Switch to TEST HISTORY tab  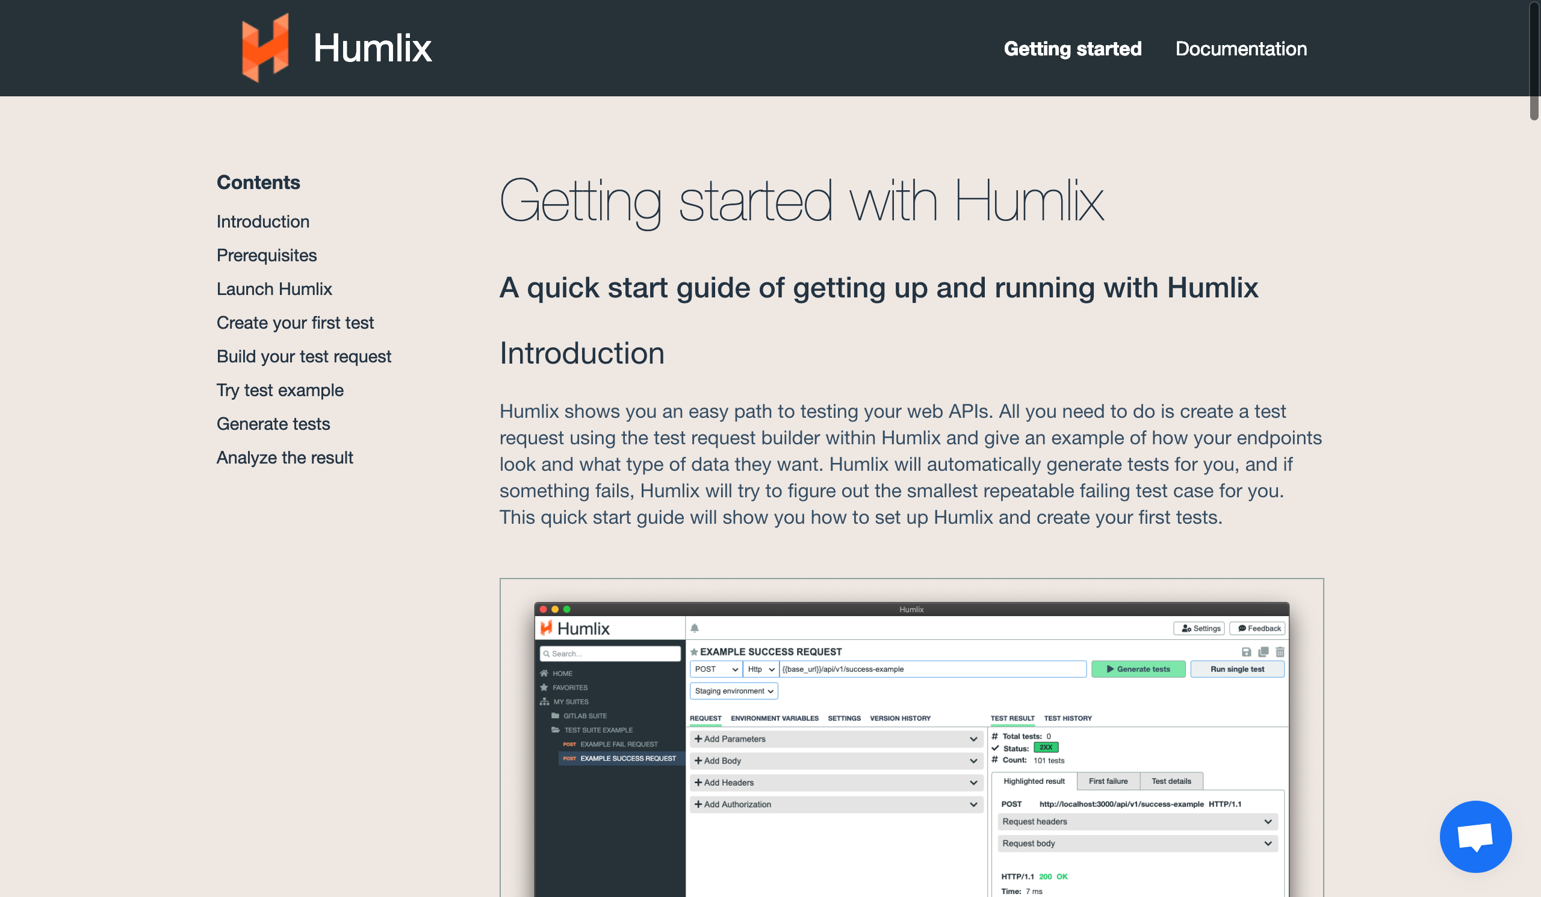1067,718
